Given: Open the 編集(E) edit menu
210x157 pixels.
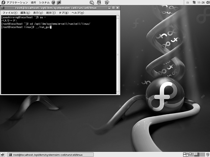Looking at the screenshot, I should click(x=25, y=13).
